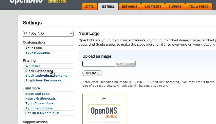Go to the SUPPORT tab
The width and height of the screenshot is (216, 124).
point(175,7)
